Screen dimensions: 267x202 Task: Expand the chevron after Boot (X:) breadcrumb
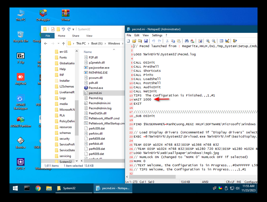[105, 43]
